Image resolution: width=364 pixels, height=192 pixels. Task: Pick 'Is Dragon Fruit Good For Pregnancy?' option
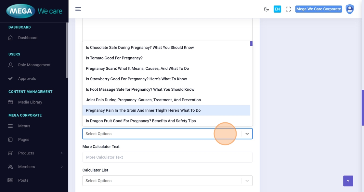141,121
